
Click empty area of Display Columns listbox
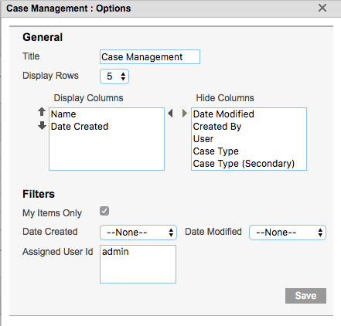click(x=107, y=151)
